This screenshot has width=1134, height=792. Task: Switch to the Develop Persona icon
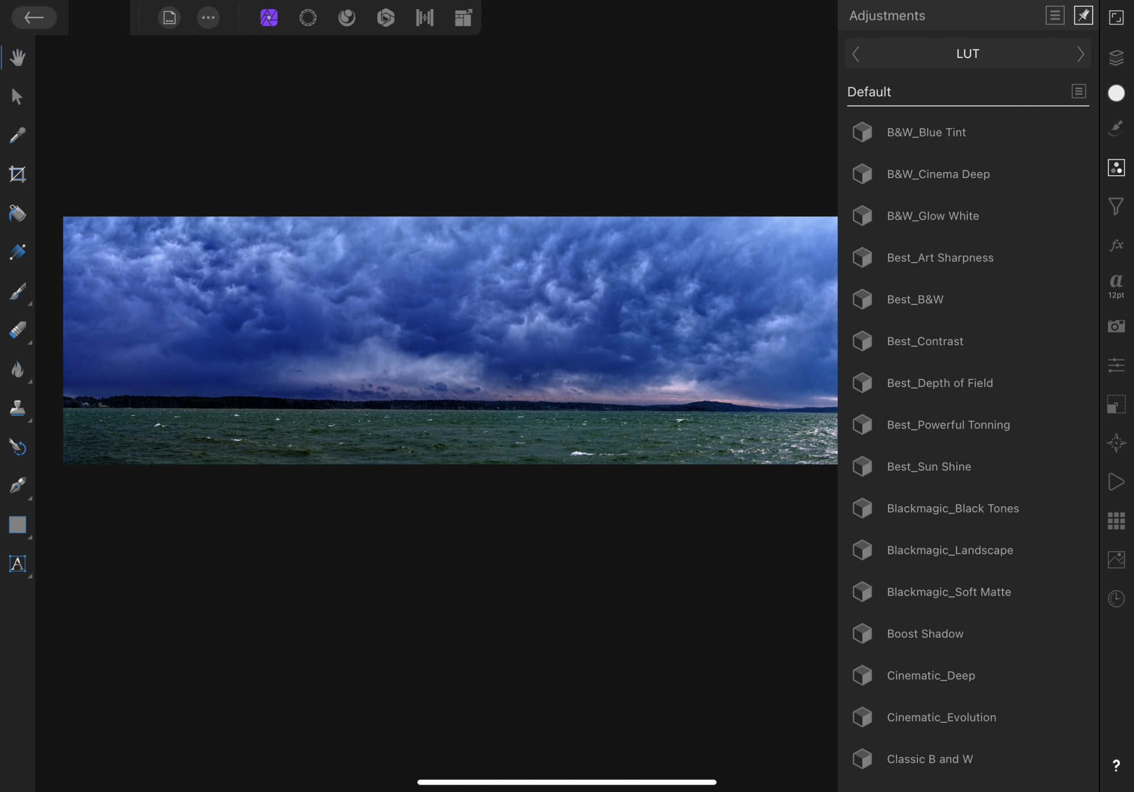coord(386,18)
